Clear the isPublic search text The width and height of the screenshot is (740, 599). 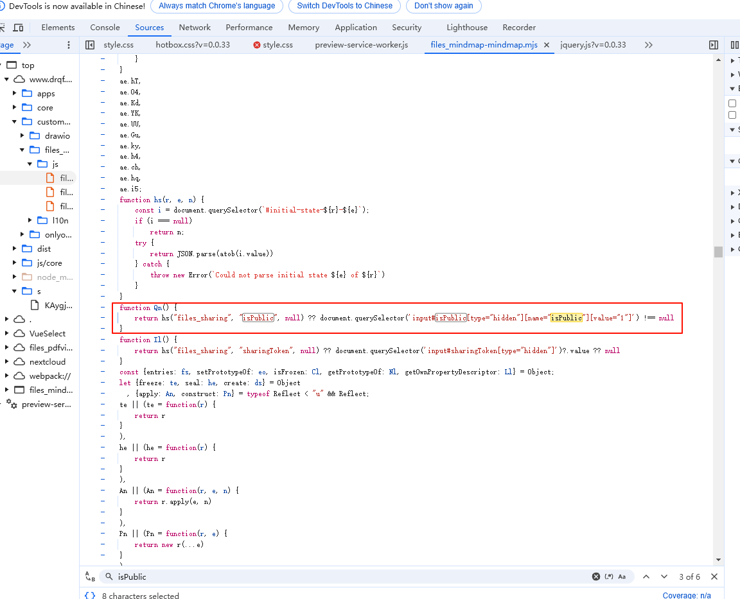pos(596,577)
